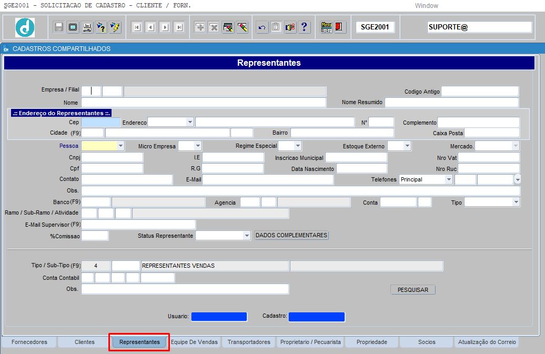This screenshot has width=545, height=354.
Task: Go to first record arrow icon
Action: [137, 27]
